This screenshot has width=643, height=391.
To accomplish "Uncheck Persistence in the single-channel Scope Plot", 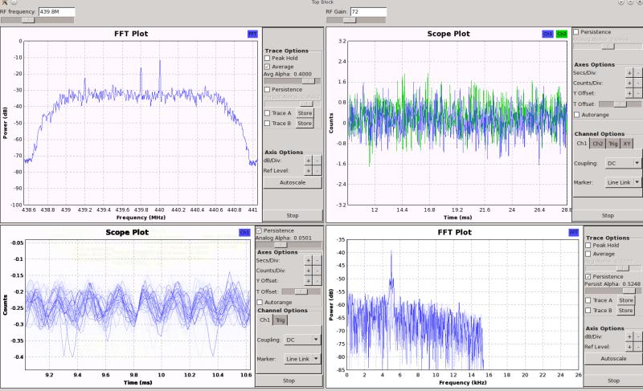I will [x=259, y=231].
